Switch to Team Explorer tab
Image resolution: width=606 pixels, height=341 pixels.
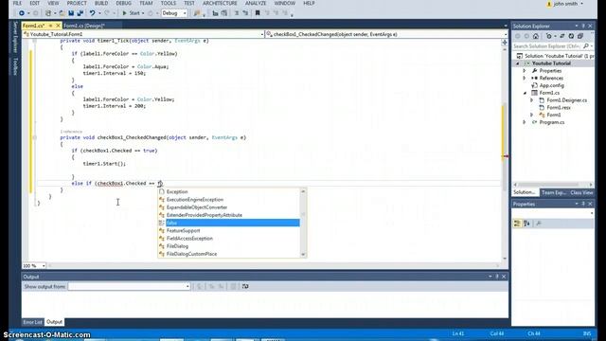click(x=553, y=192)
